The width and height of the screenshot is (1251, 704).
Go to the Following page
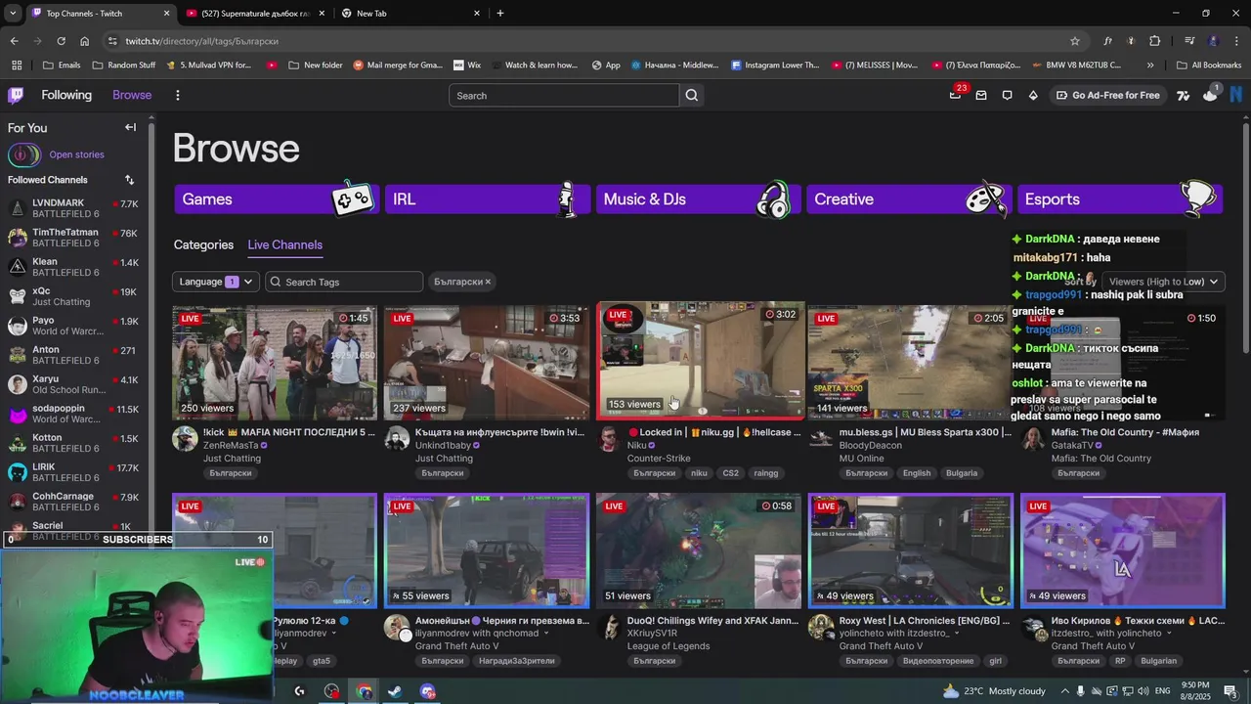click(66, 95)
